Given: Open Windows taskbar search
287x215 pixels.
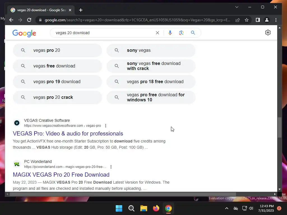Looking at the screenshot, I should point(131,208).
